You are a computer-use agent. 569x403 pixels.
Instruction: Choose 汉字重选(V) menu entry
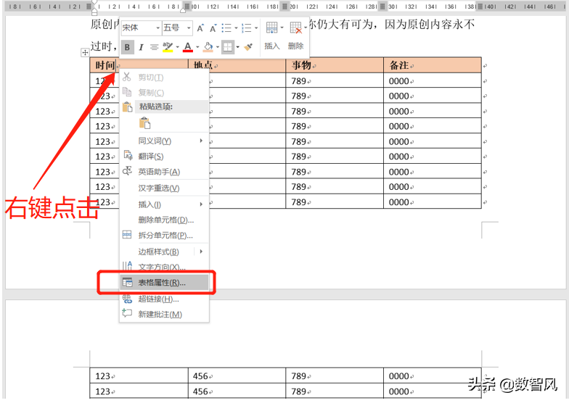tap(164, 188)
